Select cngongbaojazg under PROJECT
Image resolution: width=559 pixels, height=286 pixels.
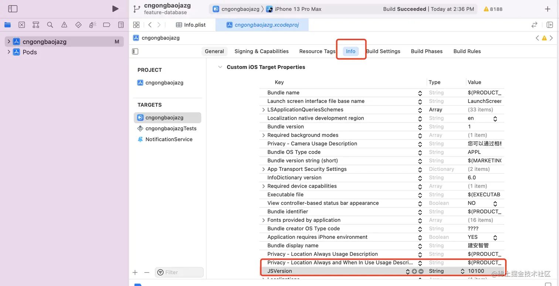[x=160, y=83]
